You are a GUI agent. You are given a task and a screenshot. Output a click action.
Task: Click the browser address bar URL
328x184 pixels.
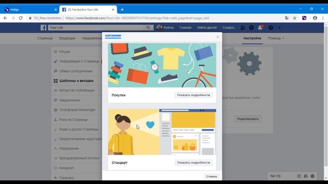tap(137, 18)
